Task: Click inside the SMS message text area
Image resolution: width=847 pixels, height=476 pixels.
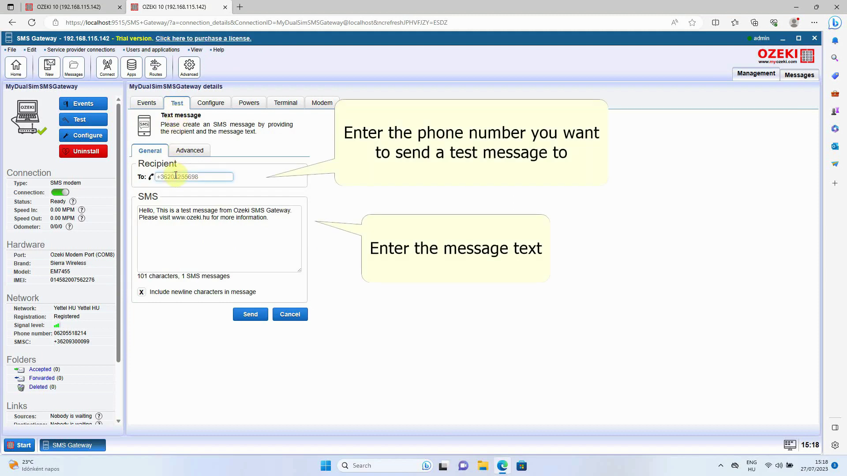Action: [219, 238]
